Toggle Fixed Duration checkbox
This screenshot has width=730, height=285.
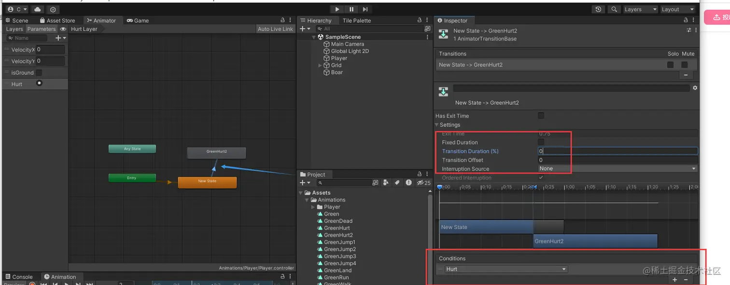[x=541, y=142]
